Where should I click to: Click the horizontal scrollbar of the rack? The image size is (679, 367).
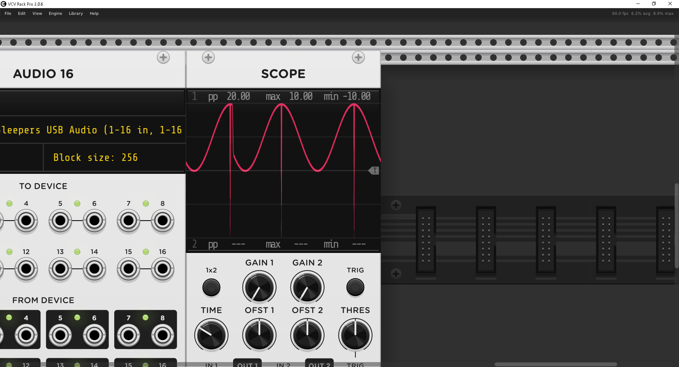[x=556, y=364]
